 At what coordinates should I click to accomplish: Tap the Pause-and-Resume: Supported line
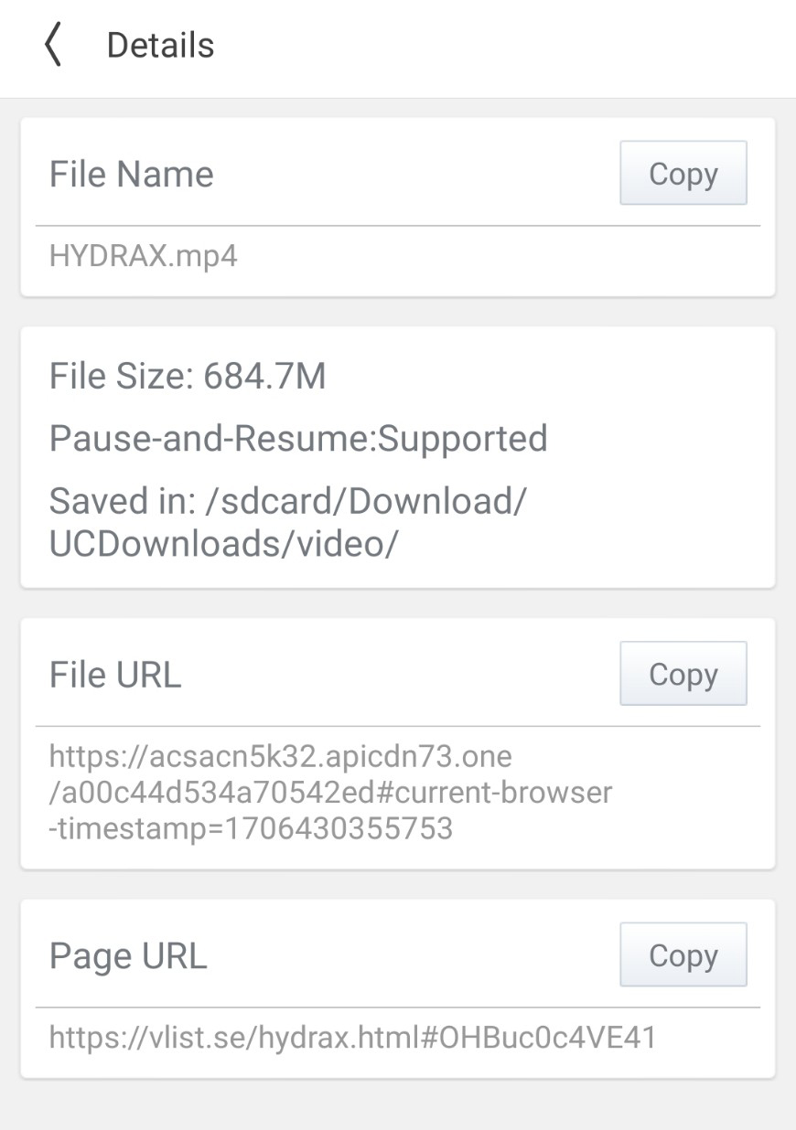point(298,439)
